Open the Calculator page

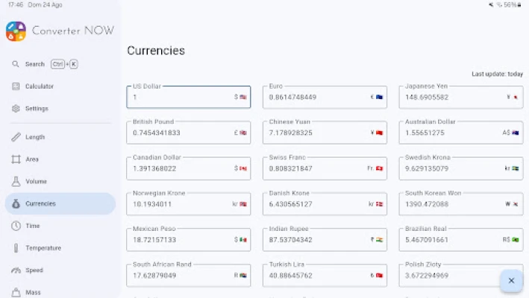coord(40,86)
